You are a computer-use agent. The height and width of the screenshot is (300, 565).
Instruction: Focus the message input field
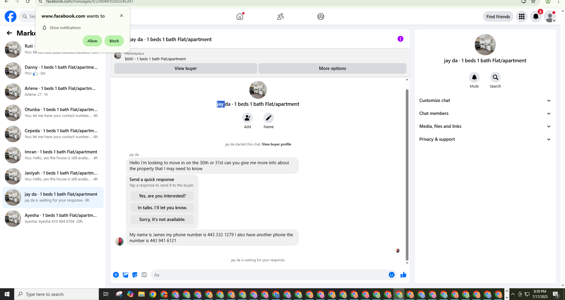(269, 275)
